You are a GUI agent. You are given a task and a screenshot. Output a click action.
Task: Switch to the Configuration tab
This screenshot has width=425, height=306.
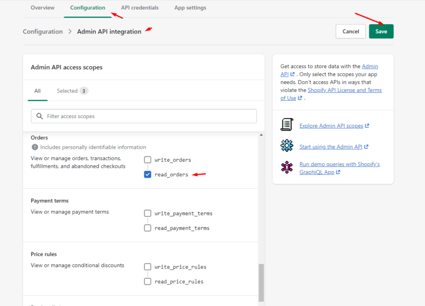88,8
